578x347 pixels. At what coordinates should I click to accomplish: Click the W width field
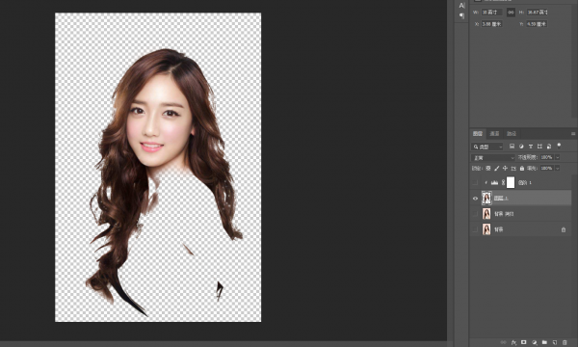[491, 13]
